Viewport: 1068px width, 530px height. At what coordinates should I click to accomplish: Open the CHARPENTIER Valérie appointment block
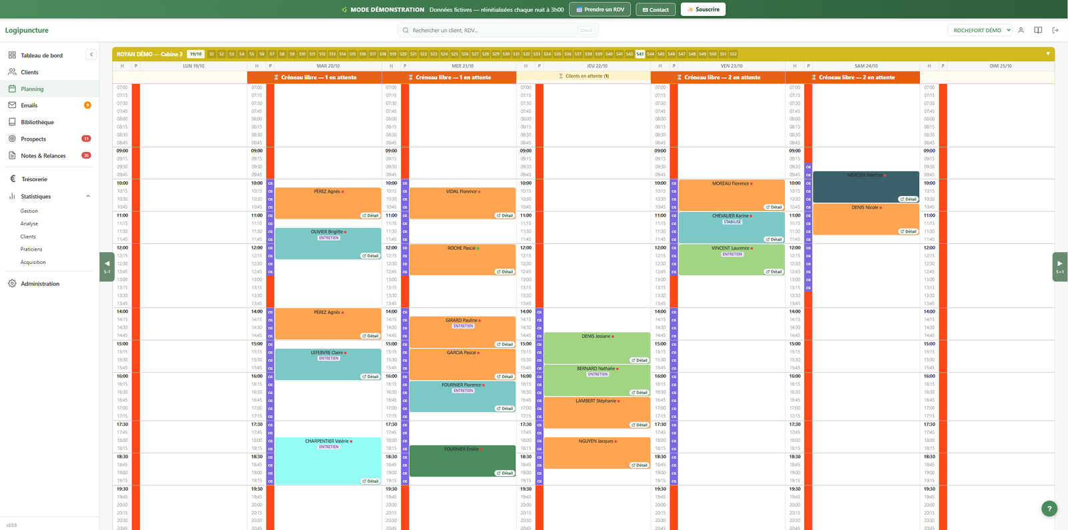click(x=328, y=461)
